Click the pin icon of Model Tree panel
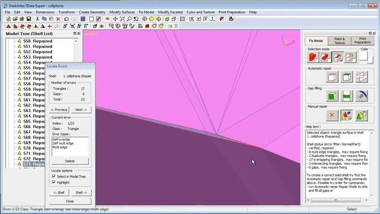The image size is (380, 214). tap(75, 33)
